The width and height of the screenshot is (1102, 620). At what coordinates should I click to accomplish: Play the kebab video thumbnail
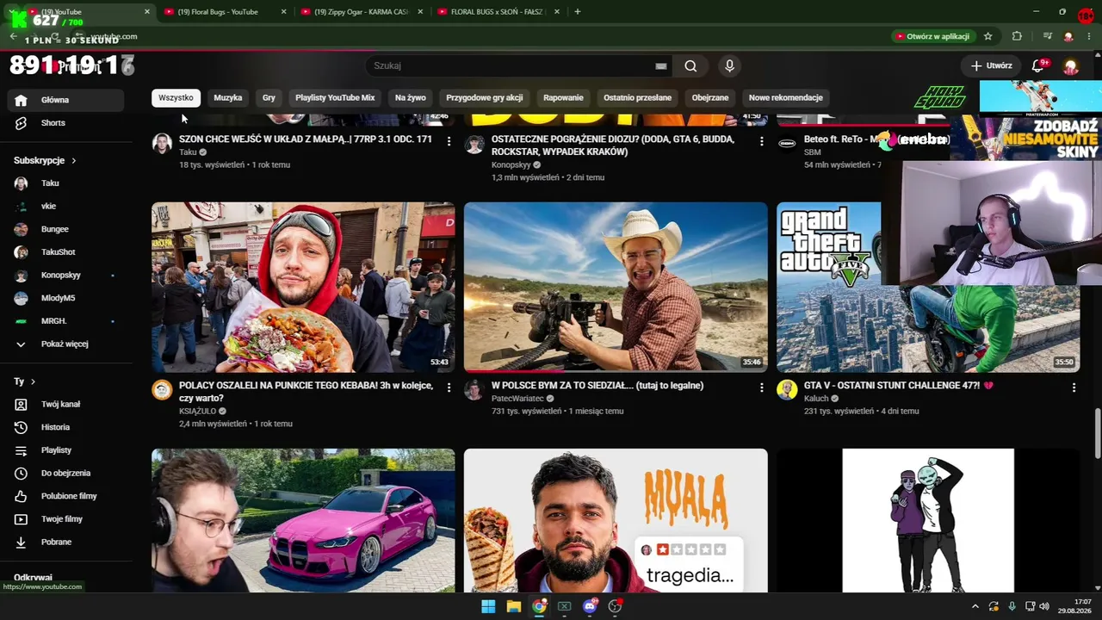point(303,288)
